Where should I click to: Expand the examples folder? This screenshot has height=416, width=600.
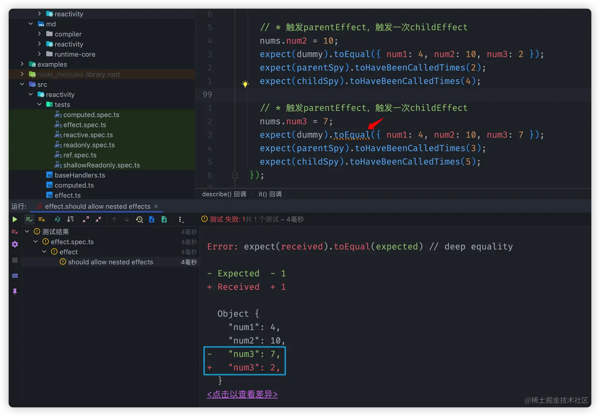pyautogui.click(x=22, y=64)
